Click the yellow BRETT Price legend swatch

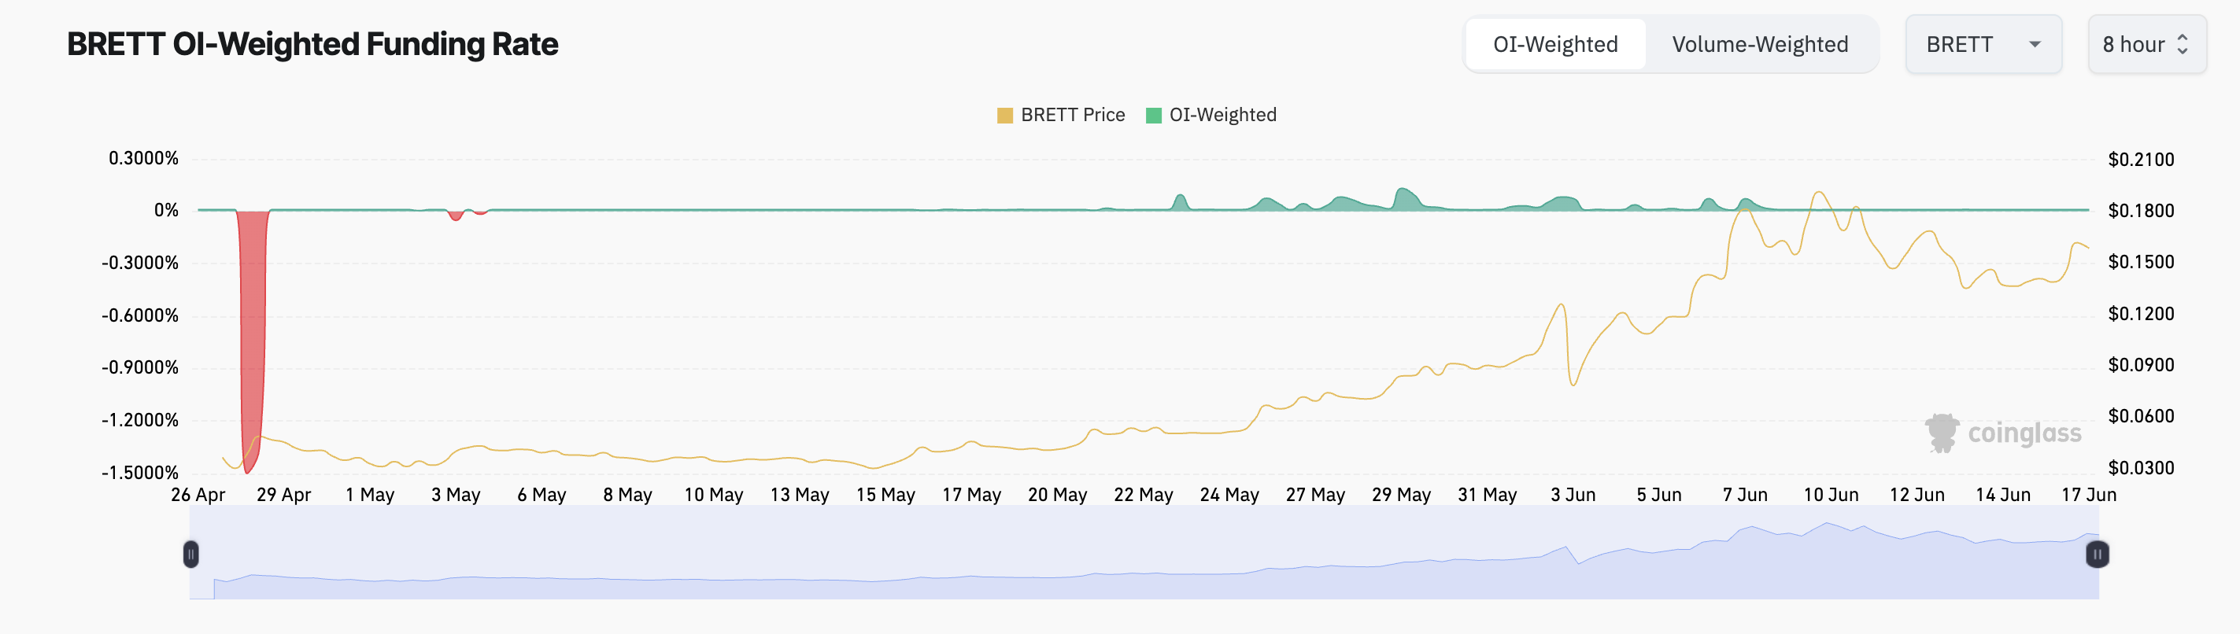1004,116
